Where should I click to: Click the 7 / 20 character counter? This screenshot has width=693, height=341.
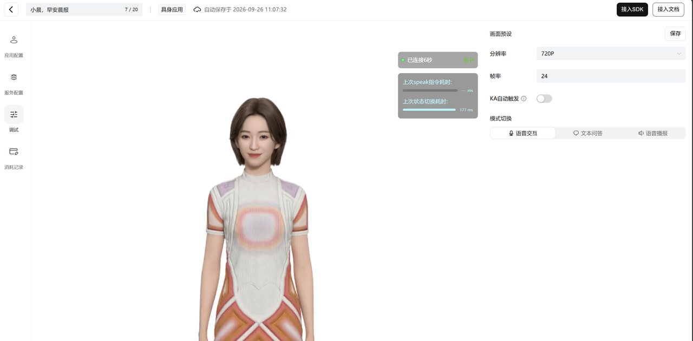(x=131, y=10)
